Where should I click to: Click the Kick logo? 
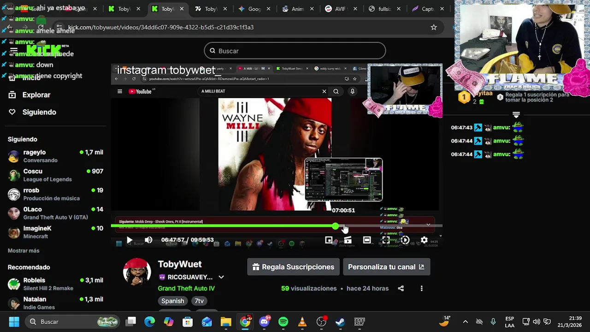44,50
